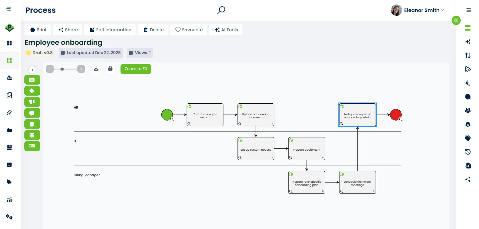Click the paperclip attachments icon
479x229 pixels.
(x=9, y=113)
